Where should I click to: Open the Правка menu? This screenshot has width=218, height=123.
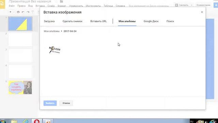21,6
